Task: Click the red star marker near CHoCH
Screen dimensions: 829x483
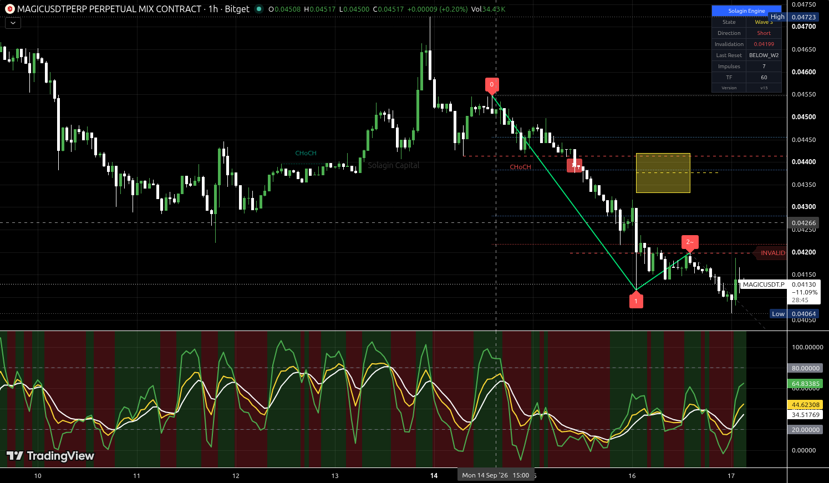Action: 574,165
